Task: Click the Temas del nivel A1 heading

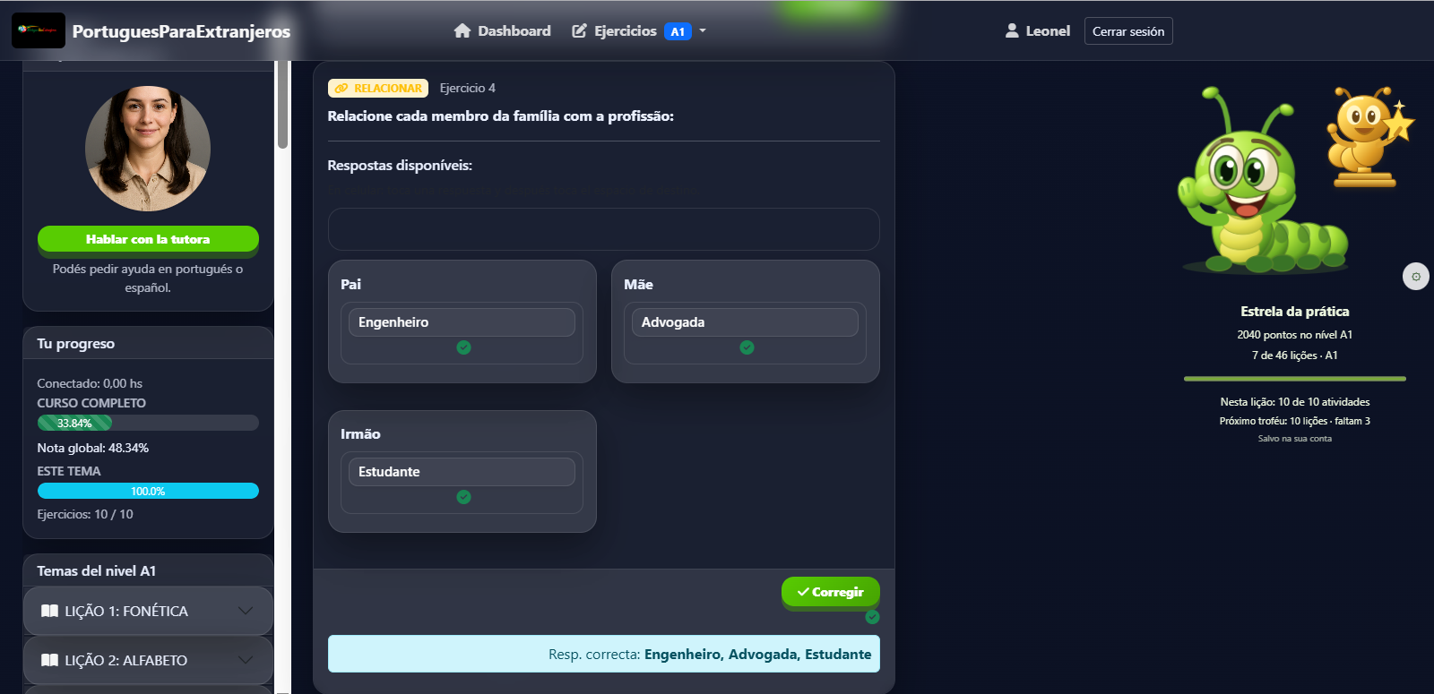Action: tap(97, 570)
